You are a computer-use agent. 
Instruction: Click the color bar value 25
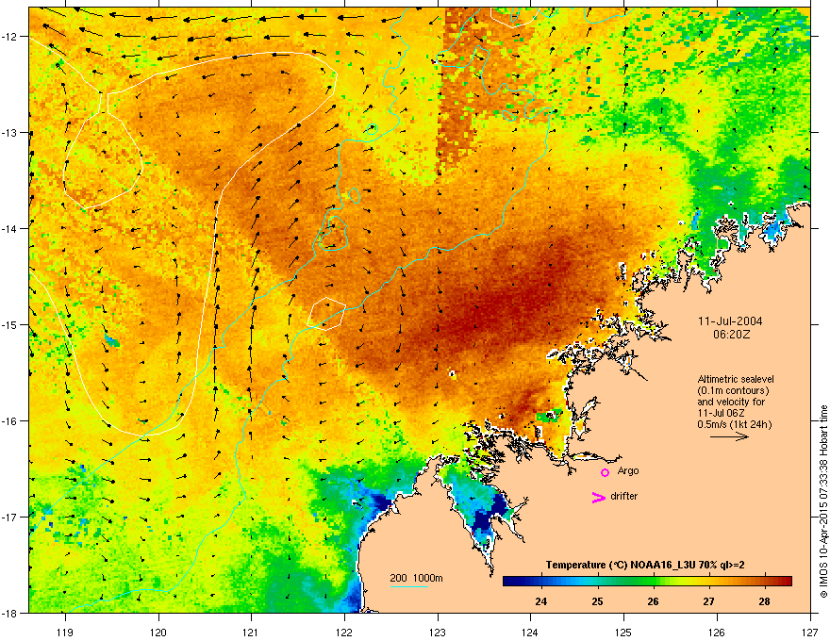596,601
